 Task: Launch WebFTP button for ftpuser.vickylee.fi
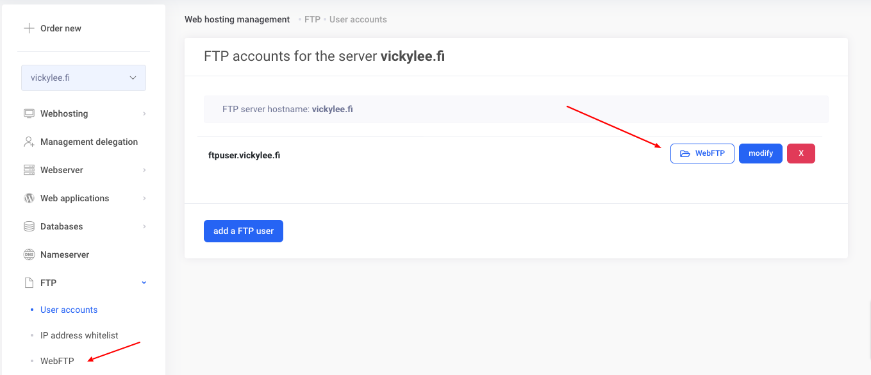pyautogui.click(x=702, y=153)
